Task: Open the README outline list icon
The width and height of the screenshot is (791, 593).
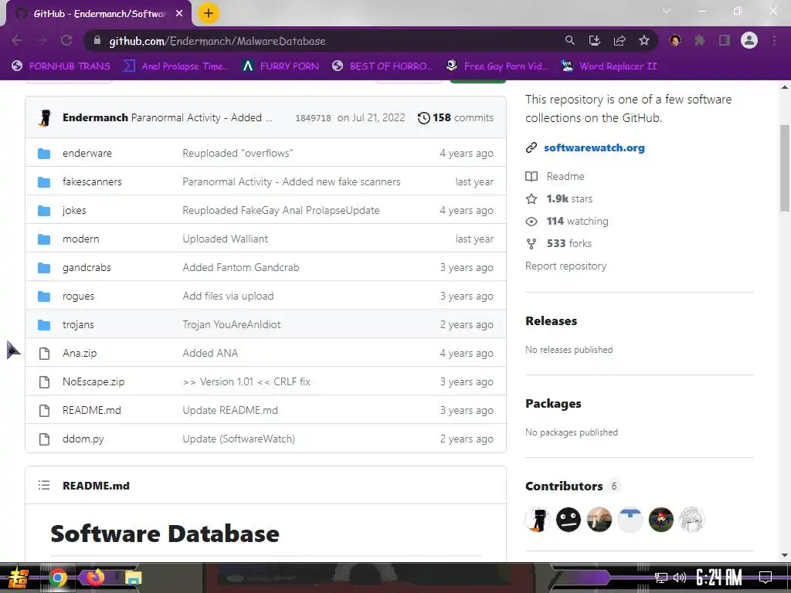Action: [44, 485]
